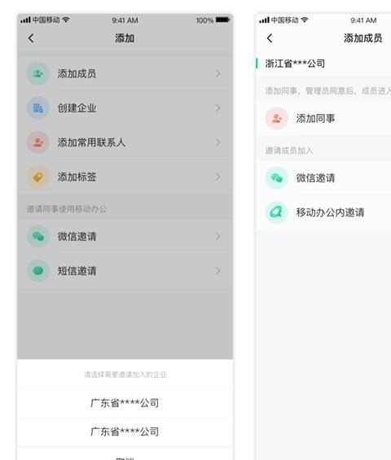Image resolution: width=391 pixels, height=460 pixels.
Task: Tap the back arrow on 添加成员 screen
Action: tap(270, 38)
